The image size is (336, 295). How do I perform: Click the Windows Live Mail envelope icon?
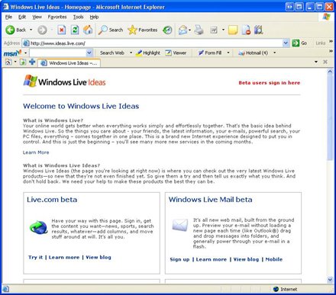180,225
